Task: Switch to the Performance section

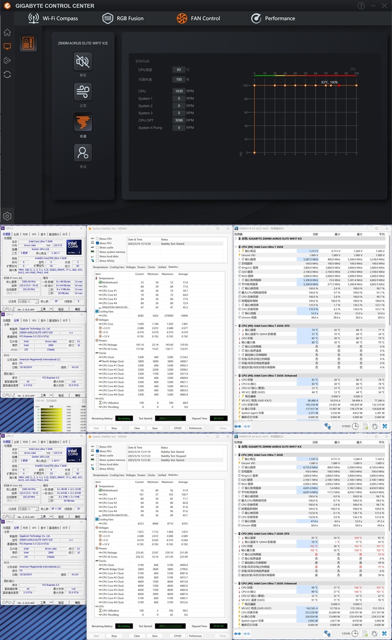Action: point(273,18)
